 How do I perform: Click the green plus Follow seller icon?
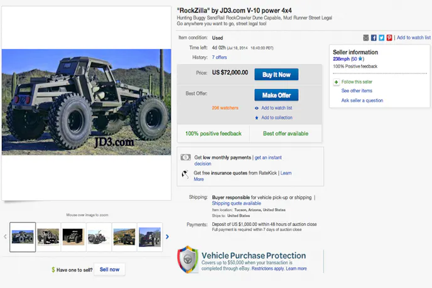click(x=336, y=82)
